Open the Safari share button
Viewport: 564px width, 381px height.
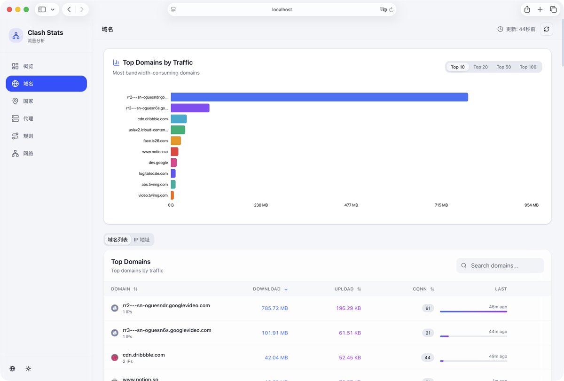tap(527, 9)
